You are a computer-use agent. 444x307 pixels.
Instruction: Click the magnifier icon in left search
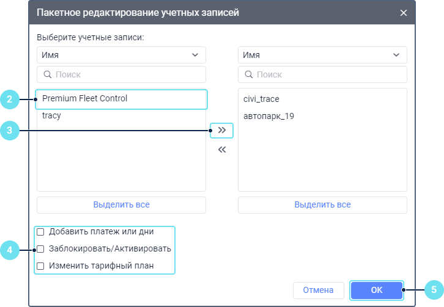click(47, 75)
